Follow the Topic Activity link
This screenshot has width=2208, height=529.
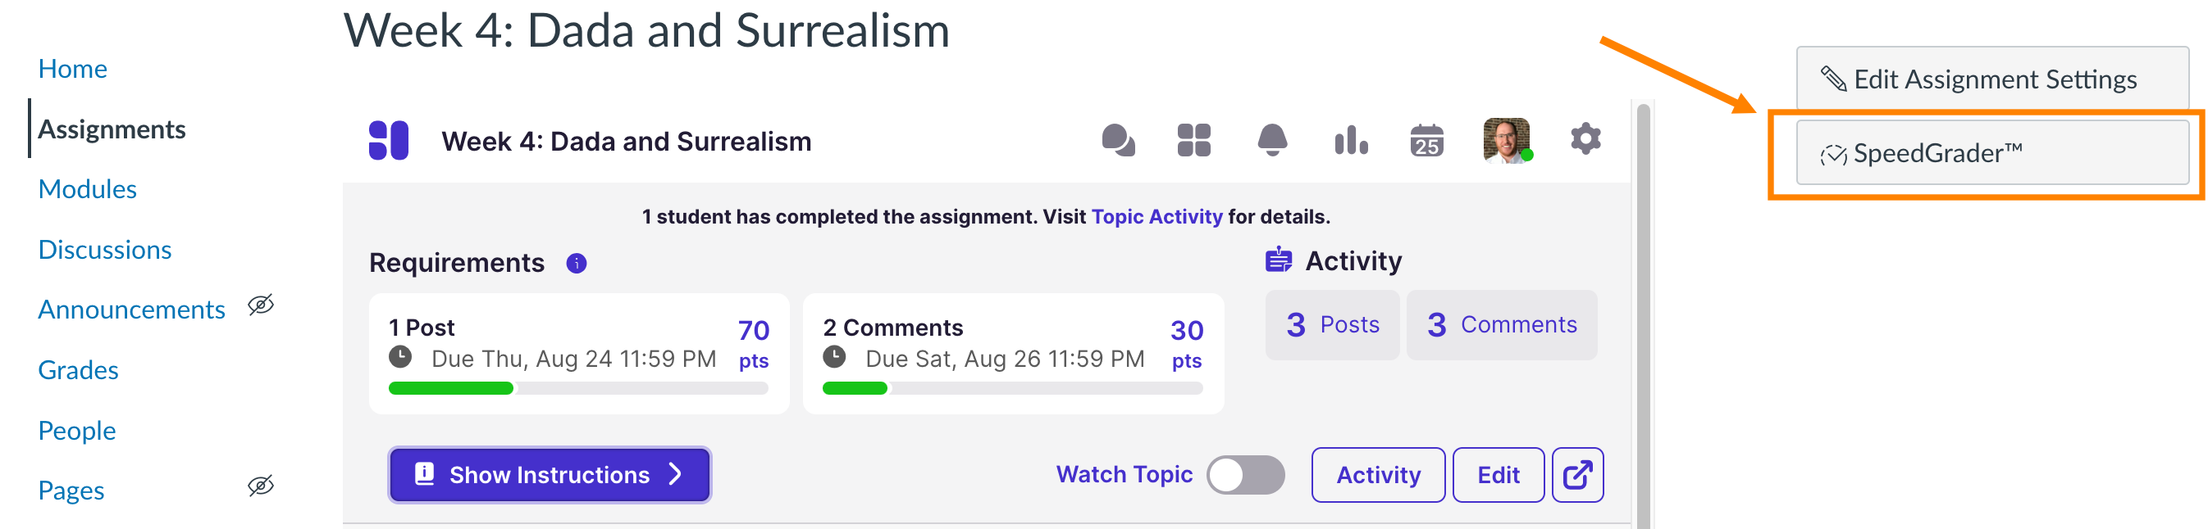click(x=1156, y=218)
